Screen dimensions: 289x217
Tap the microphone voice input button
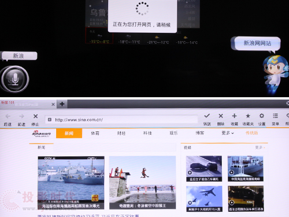(14, 79)
